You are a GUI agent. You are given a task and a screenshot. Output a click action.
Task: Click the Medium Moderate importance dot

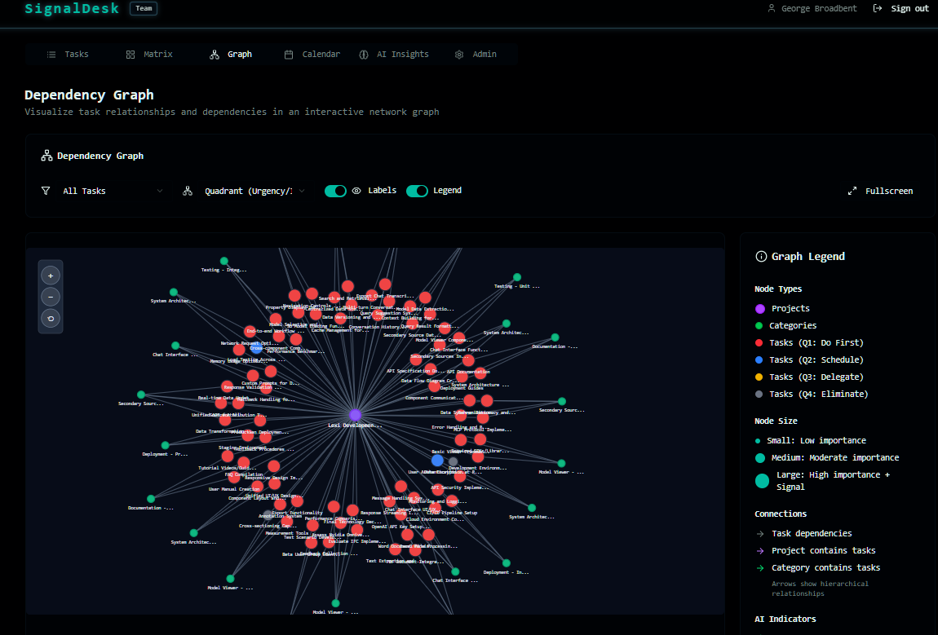760,458
